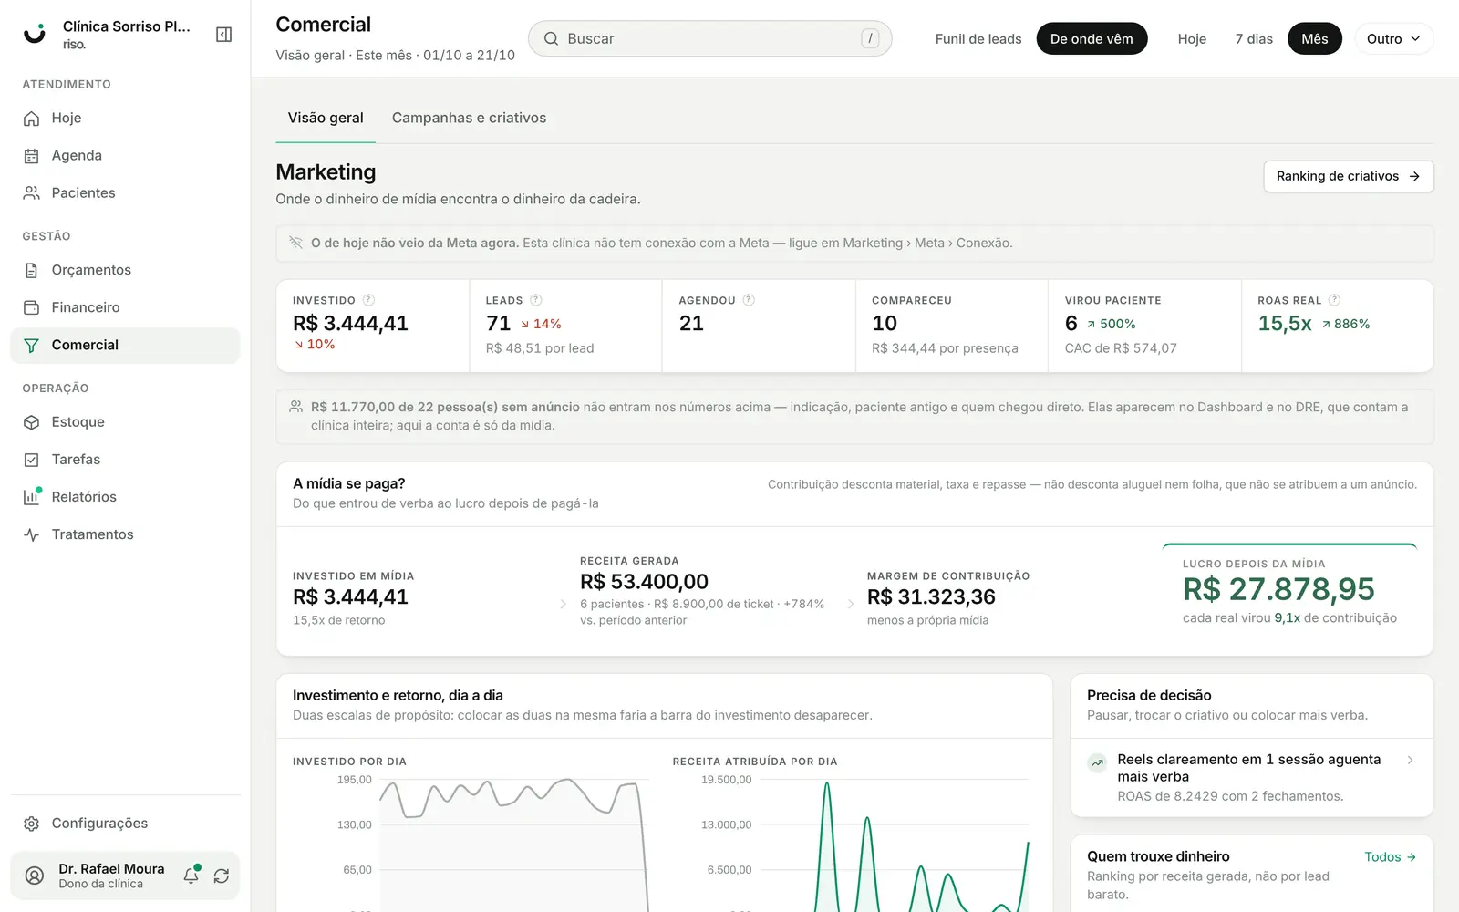
Task: Choose 7 dias period filter
Action: 1254,39
